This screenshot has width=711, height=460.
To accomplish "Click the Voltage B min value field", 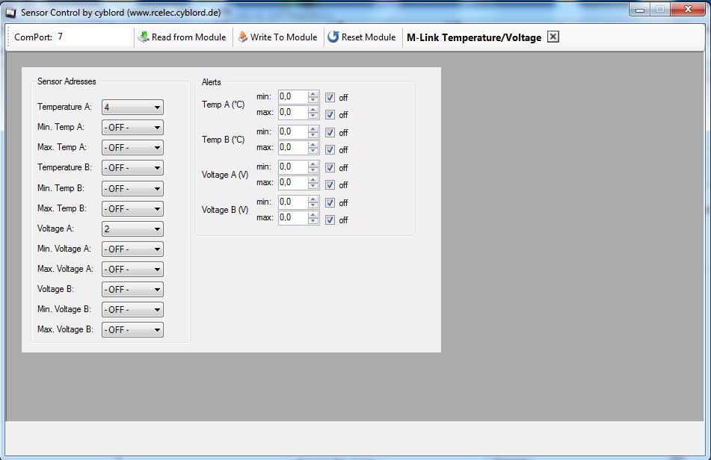I will coord(293,202).
